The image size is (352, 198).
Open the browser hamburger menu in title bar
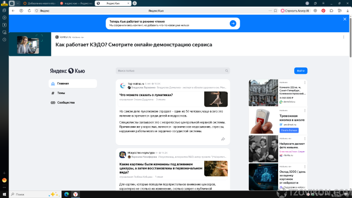pos(323,4)
